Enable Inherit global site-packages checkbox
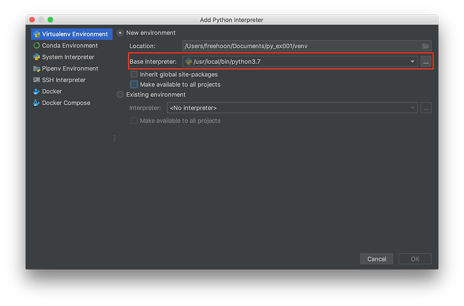Screen dimensions: 464x306 pyautogui.click(x=134, y=74)
